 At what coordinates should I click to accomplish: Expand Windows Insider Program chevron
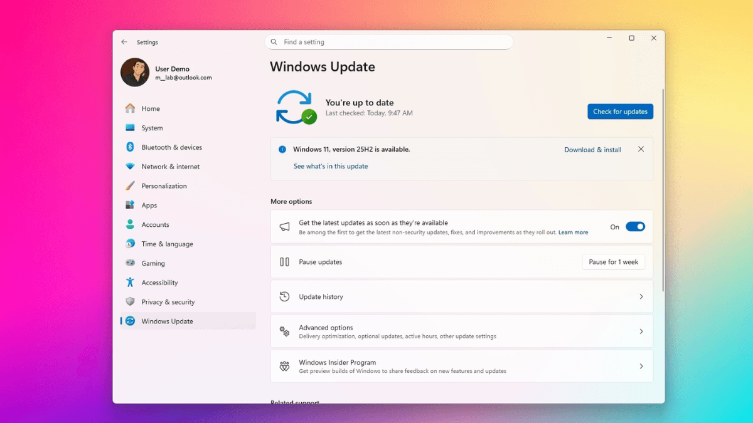[x=641, y=367]
